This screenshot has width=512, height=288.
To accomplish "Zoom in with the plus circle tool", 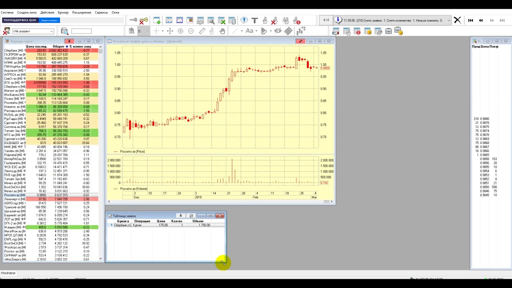I will pos(180,31).
